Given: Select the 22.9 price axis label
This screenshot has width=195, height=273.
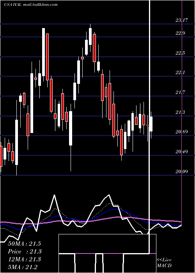Looking at the screenshot, I should tap(180, 33).
